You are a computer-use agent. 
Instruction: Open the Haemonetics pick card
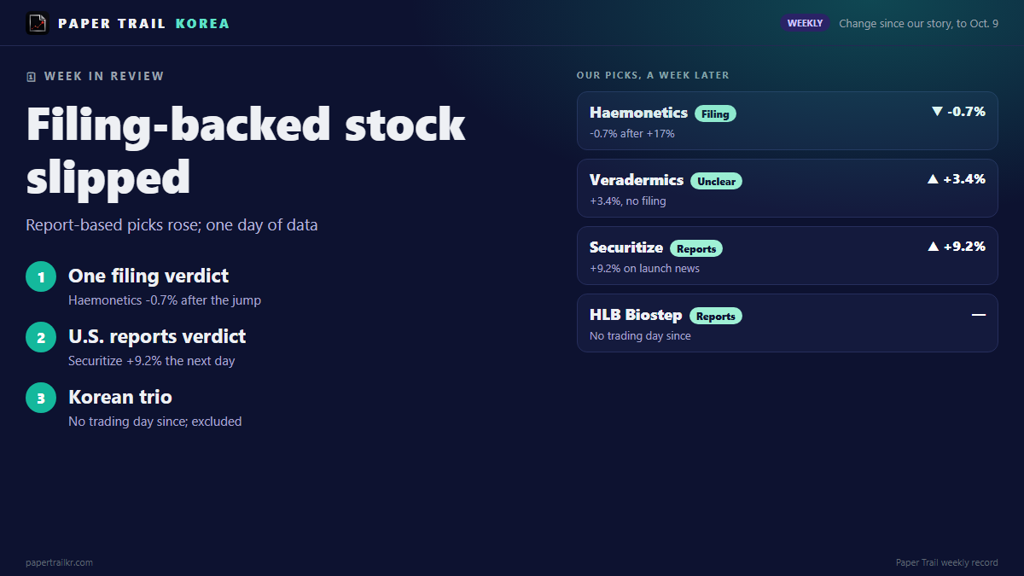click(x=788, y=120)
